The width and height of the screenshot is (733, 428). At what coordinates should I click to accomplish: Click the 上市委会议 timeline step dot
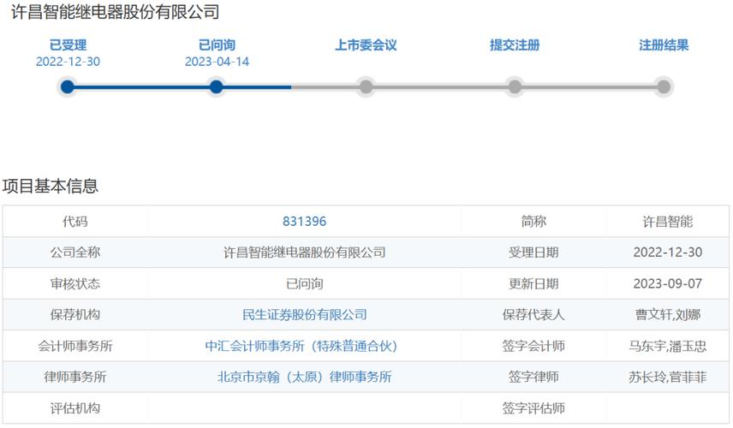[366, 87]
